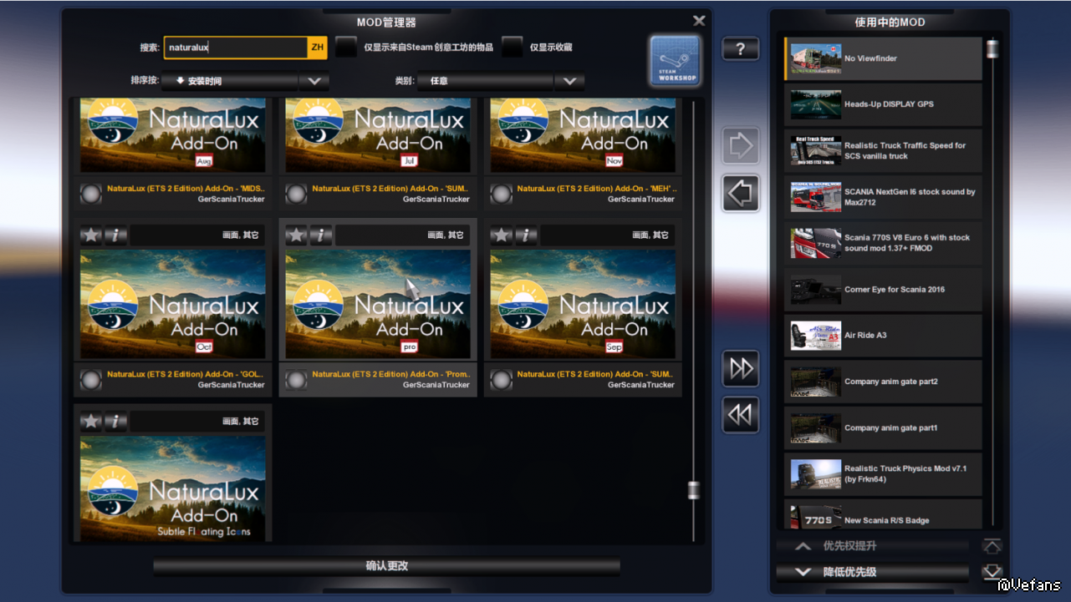
Task: Select Realistic Truck Physics Mod v7.1
Action: [884, 474]
